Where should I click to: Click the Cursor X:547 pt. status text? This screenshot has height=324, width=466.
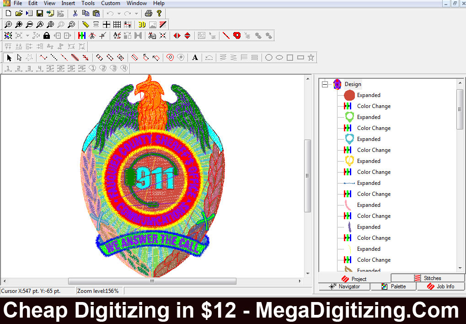[31, 291]
